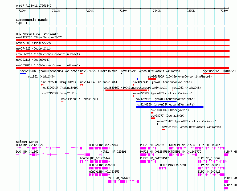Select DLG4|NM_001128827 gene transcript label
237x191 pixels.
[30, 145]
